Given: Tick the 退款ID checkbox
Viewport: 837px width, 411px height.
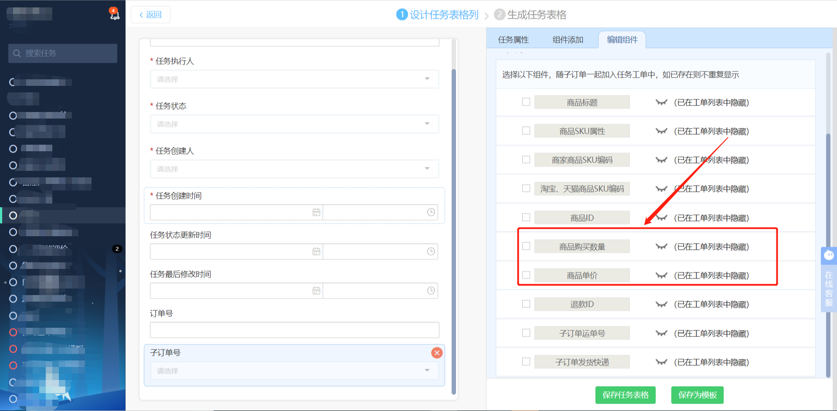Looking at the screenshot, I should coord(526,304).
